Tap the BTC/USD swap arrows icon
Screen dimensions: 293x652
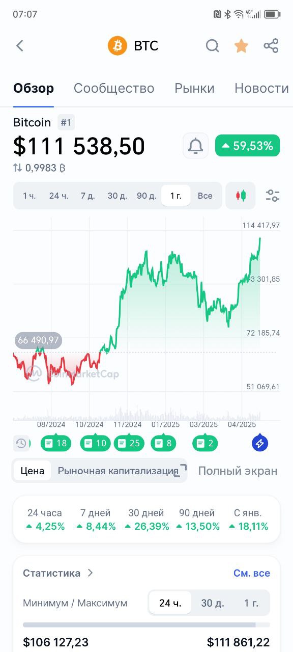pos(18,168)
